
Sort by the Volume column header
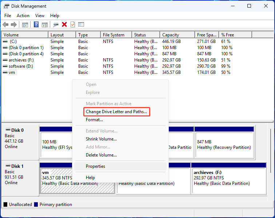25,35
